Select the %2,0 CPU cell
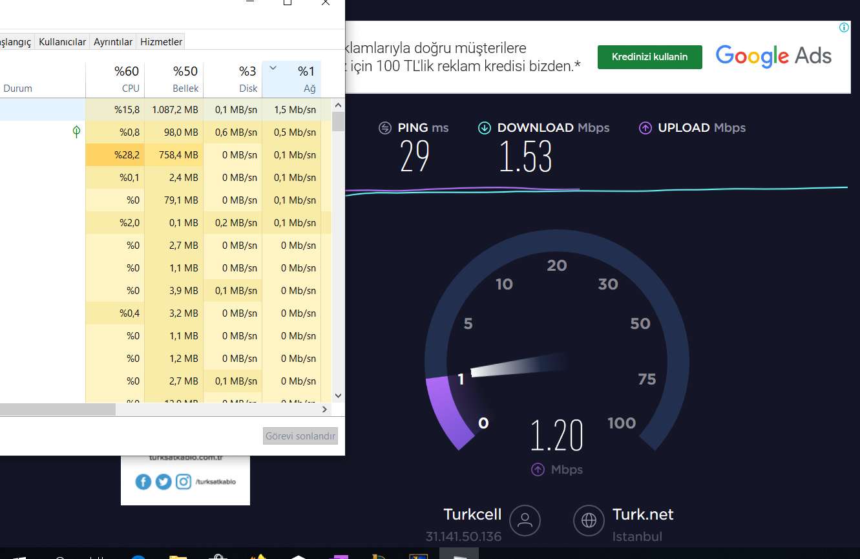Viewport: 860px width, 559px height. coord(115,223)
